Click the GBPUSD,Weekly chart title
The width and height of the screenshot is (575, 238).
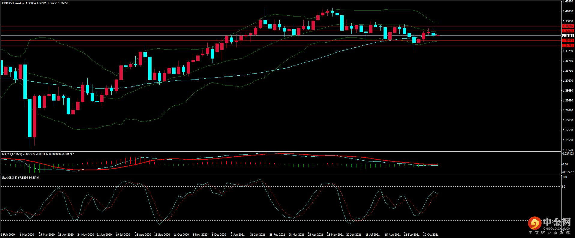pyautogui.click(x=13, y=3)
